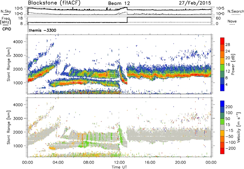Click the red top segment of Power color bar
The width and height of the screenshot is (244, 169).
click(222, 41)
